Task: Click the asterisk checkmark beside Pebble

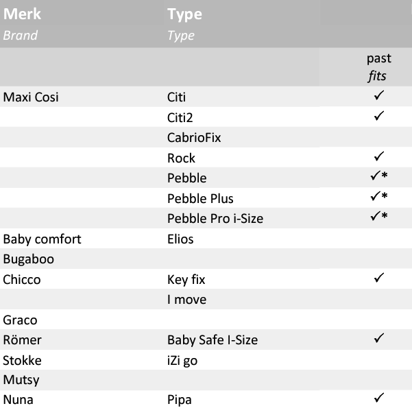Action: pos(379,176)
